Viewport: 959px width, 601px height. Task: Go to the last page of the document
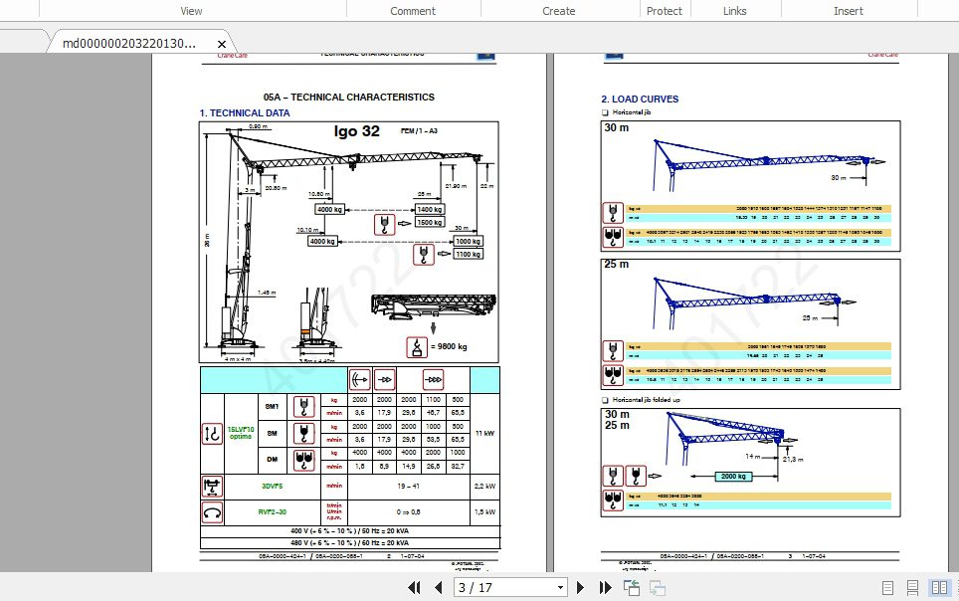point(607,587)
